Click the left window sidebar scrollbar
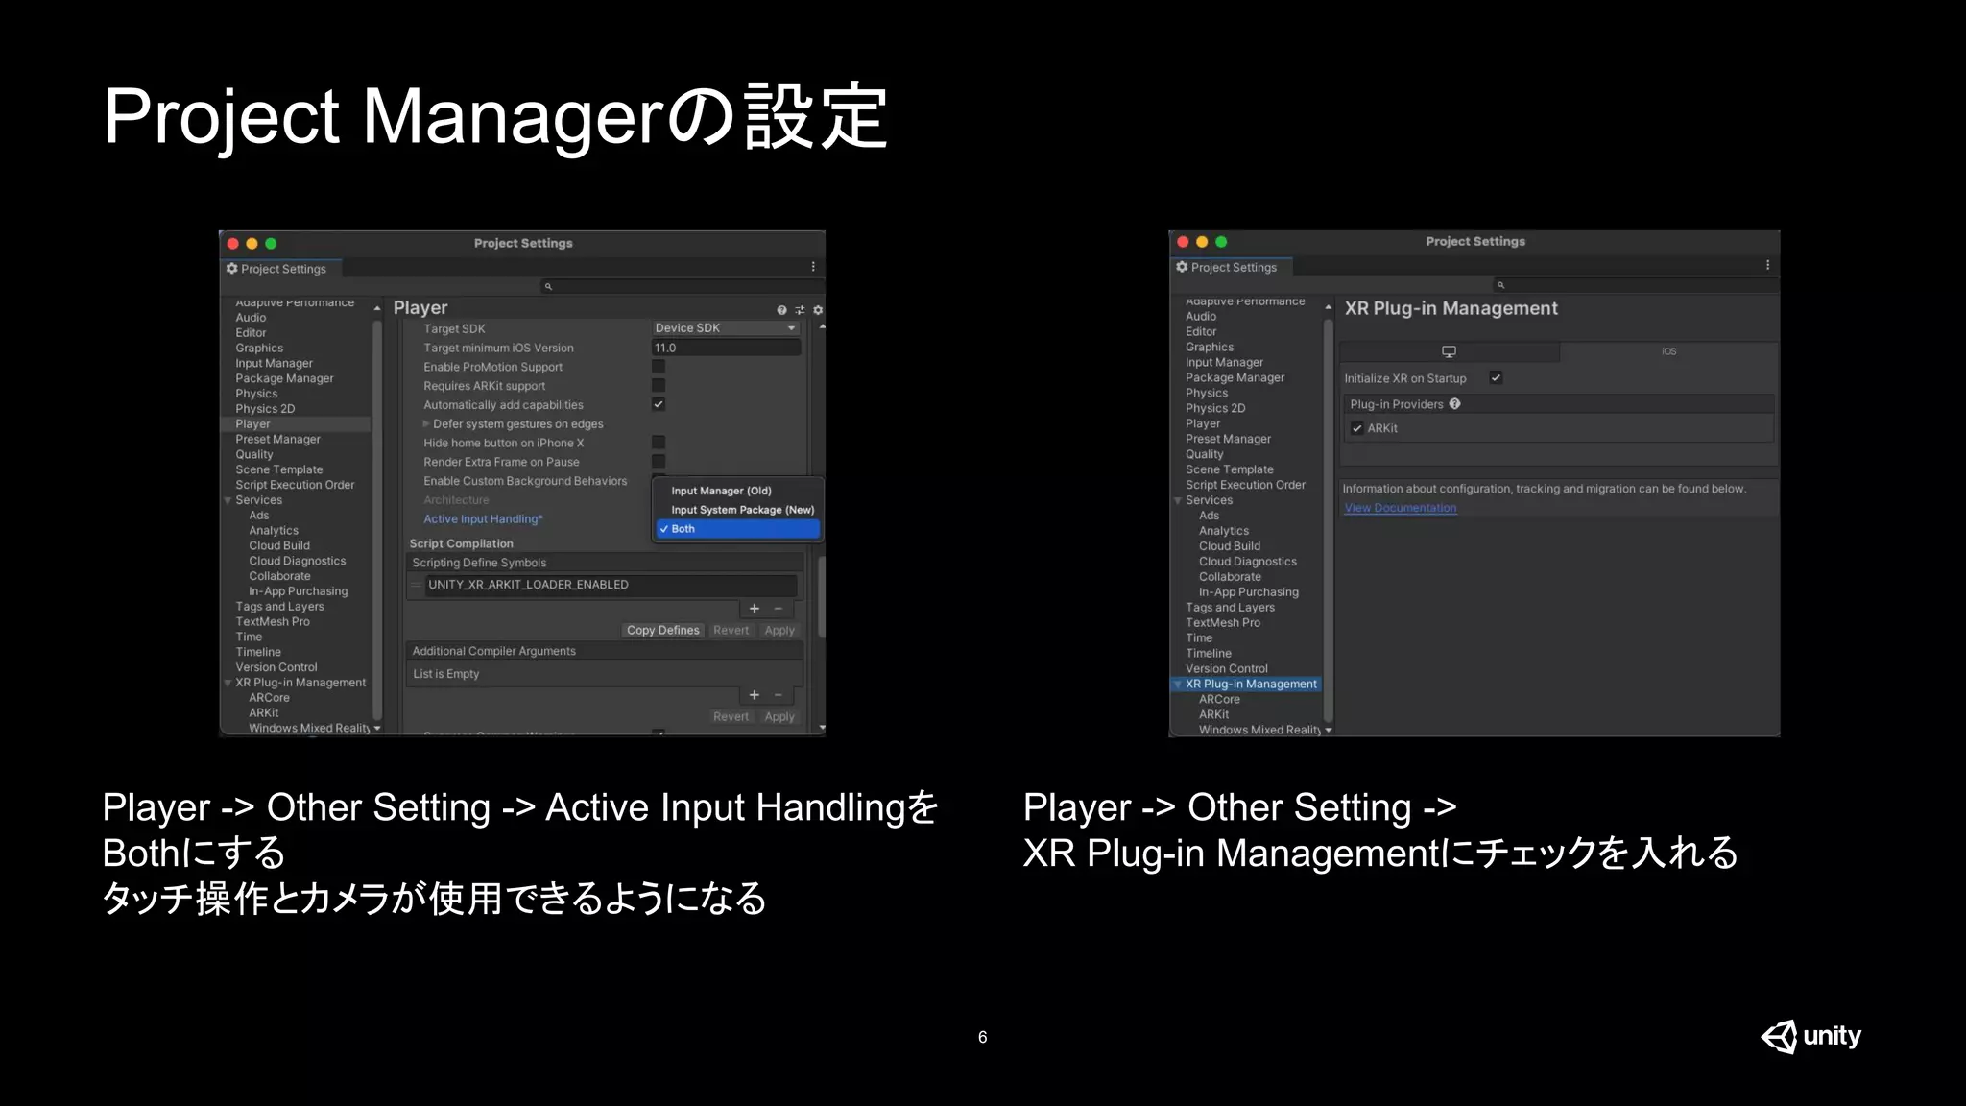Viewport: 1966px width, 1106px height. click(377, 518)
